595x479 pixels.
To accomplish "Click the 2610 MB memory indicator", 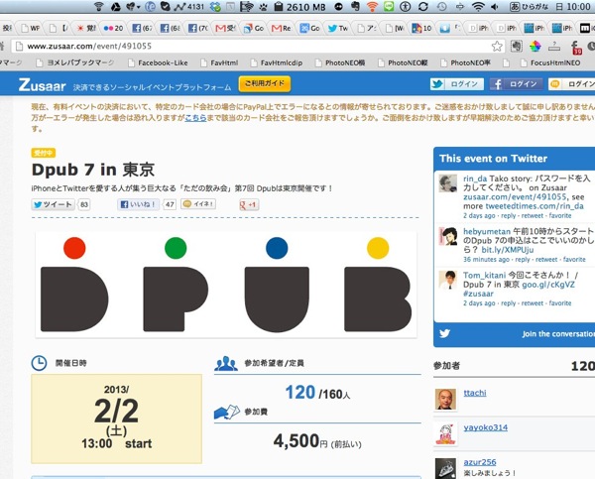I will (x=297, y=7).
